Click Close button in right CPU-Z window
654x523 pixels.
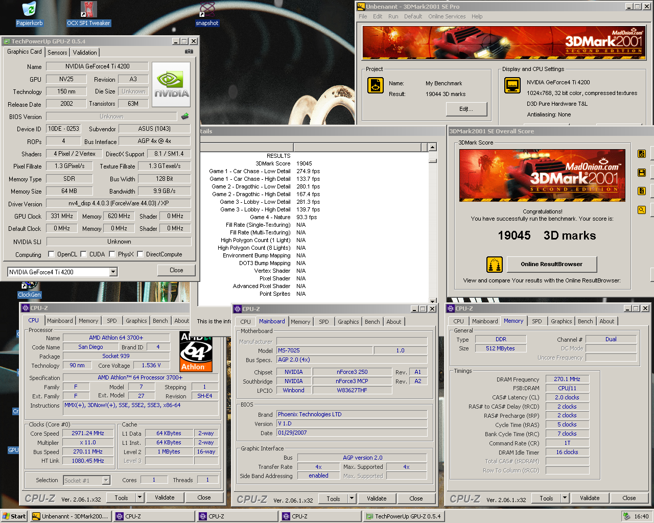point(629,498)
